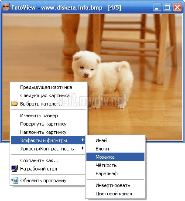Choose Сохранить как… from menu
Screen dimensions: 185x201
(48, 160)
